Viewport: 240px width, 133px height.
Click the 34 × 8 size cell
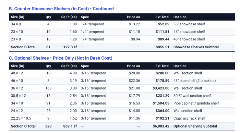coord(16,24)
